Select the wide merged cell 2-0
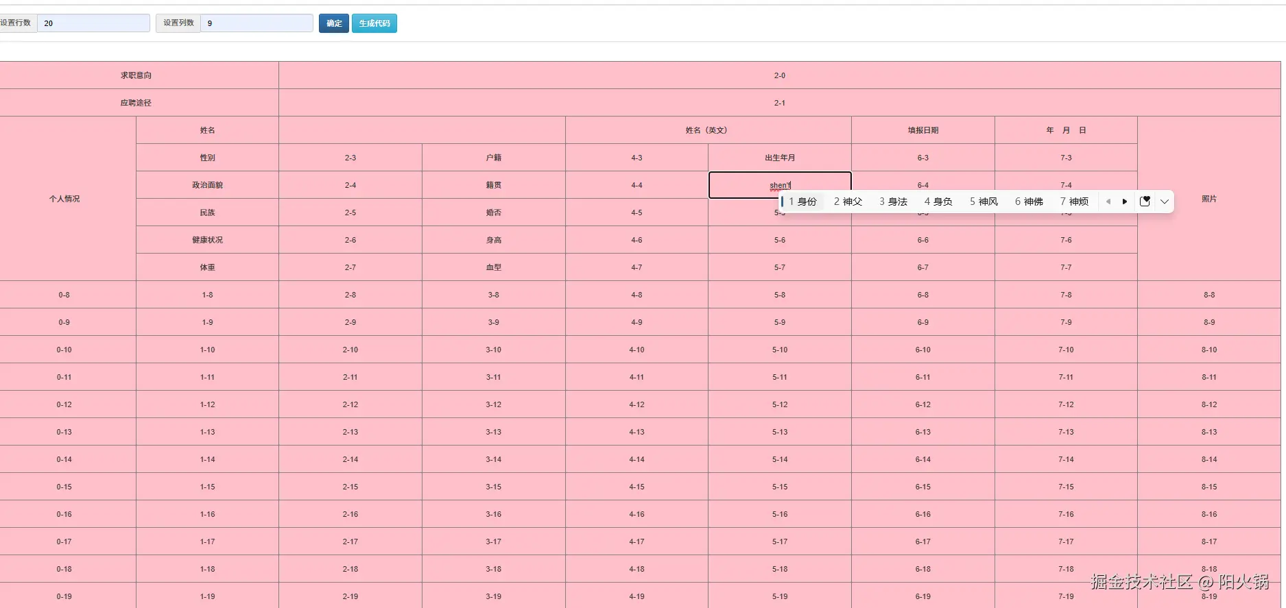The width and height of the screenshot is (1286, 608). pyautogui.click(x=780, y=75)
